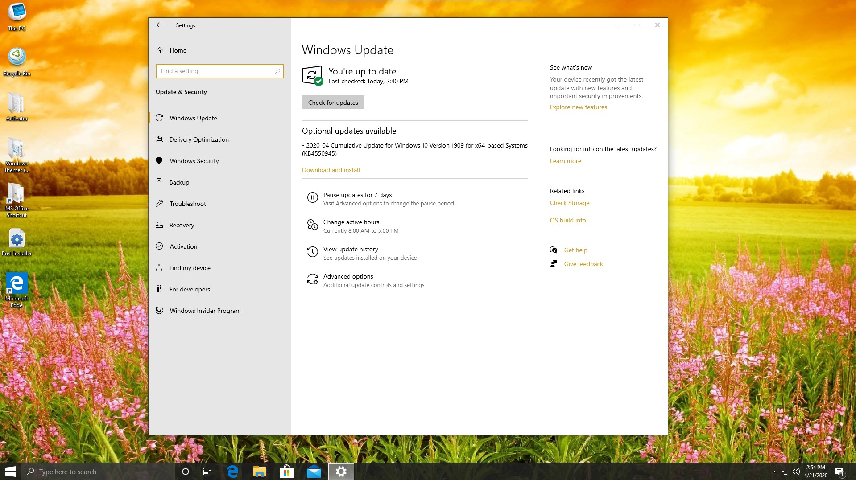
Task: Click the update status icon with green check
Action: (x=312, y=76)
